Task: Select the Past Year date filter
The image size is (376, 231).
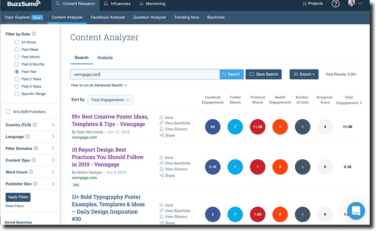Action: point(17,72)
